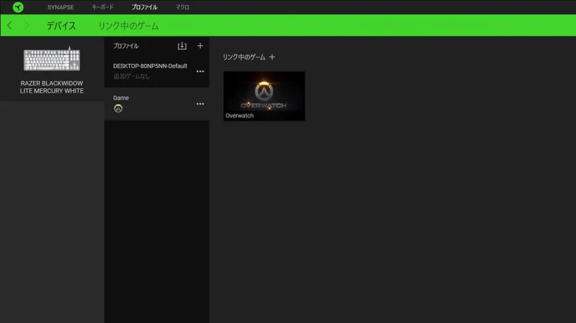Viewport: 576px width, 323px height.
Task: Open options menu for DESKTOP-80NP5NN-Default profile
Action: point(200,71)
